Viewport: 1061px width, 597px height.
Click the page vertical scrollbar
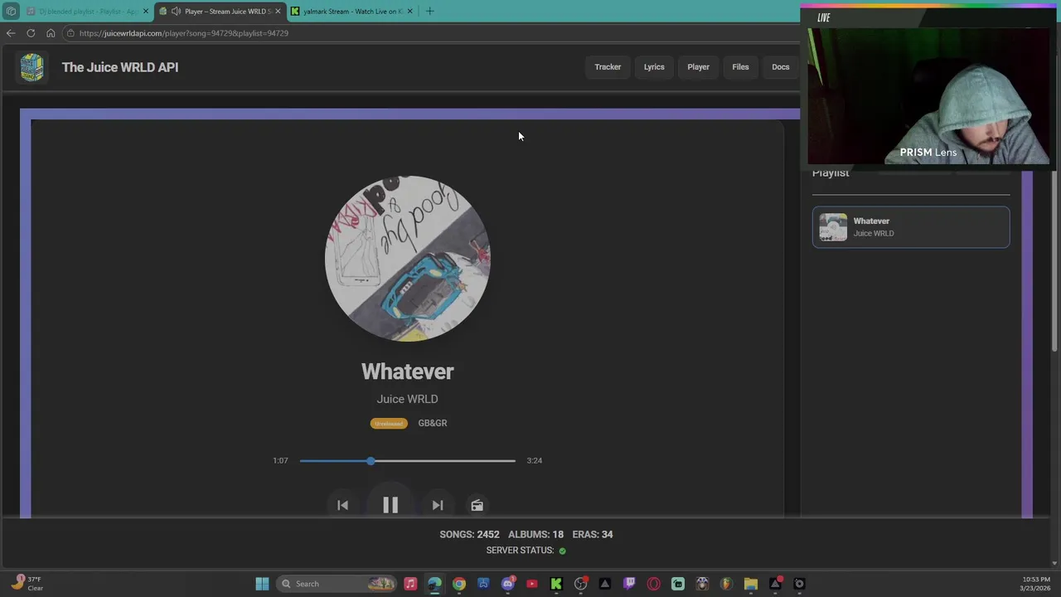[x=1054, y=261]
